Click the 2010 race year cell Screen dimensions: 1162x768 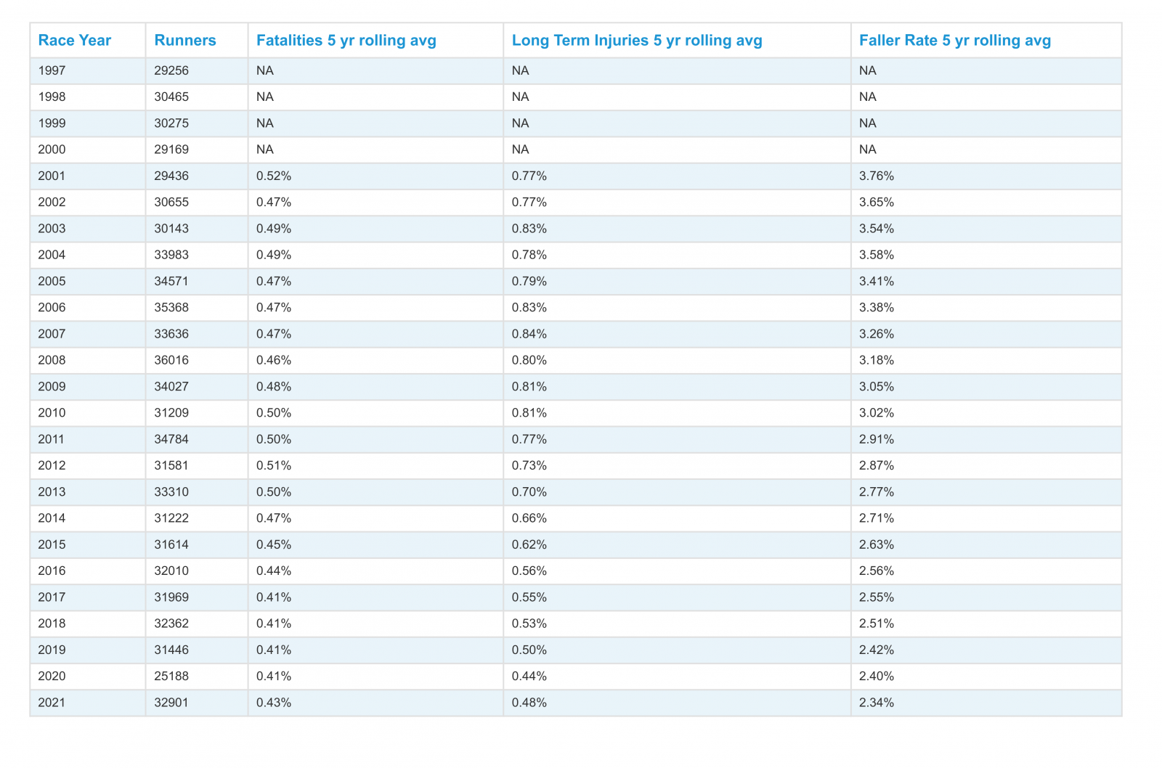click(52, 413)
